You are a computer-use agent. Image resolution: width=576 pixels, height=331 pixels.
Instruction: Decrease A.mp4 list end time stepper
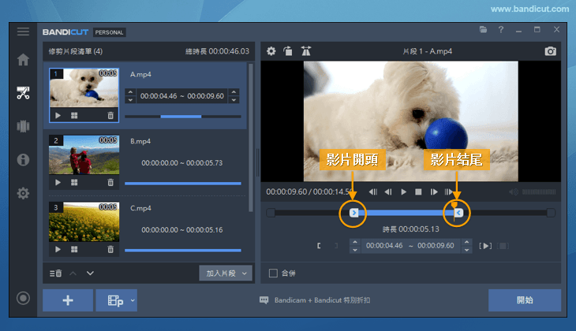coord(234,100)
